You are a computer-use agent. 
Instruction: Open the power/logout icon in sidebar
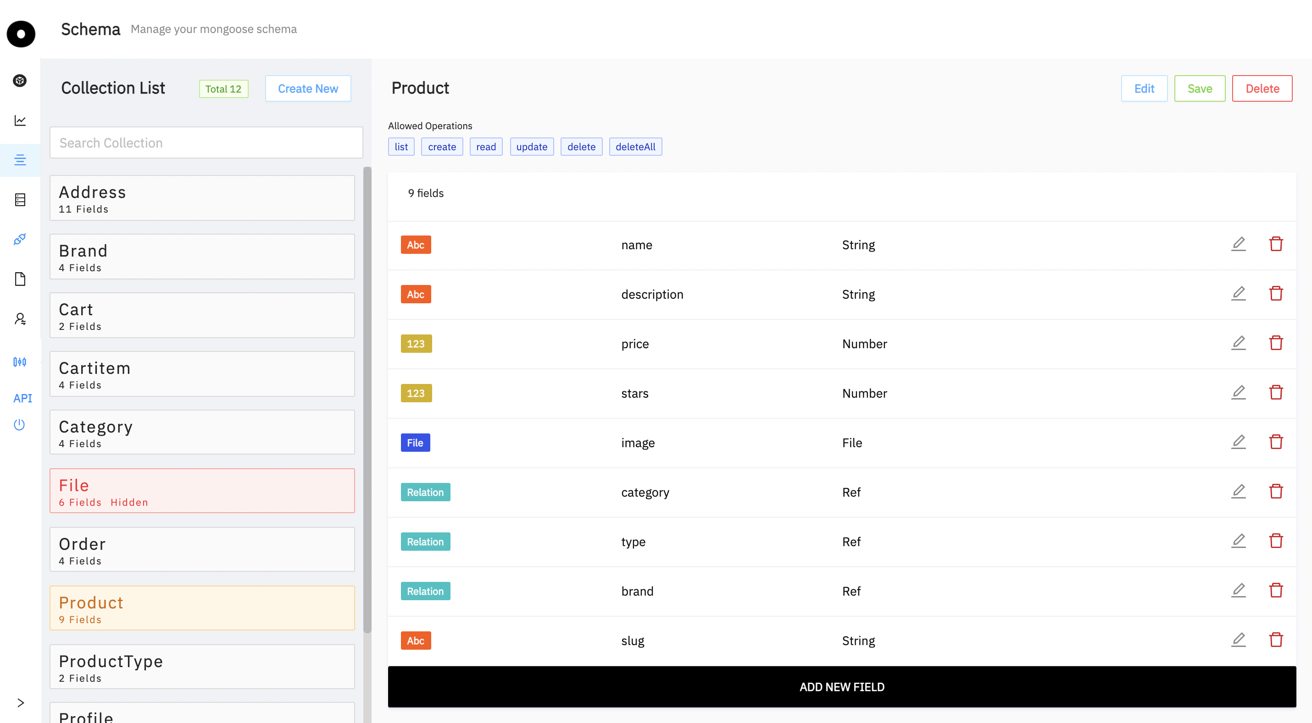point(19,424)
